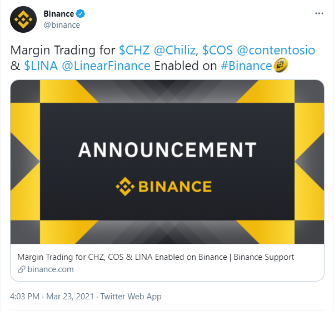Open the Announcement card image
Viewport: 334px width, 311px height.
(x=167, y=162)
